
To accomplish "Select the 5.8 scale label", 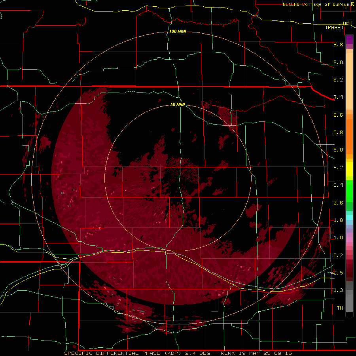I will coord(338,133).
